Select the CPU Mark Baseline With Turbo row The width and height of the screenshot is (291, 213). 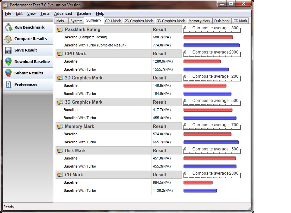80,69
